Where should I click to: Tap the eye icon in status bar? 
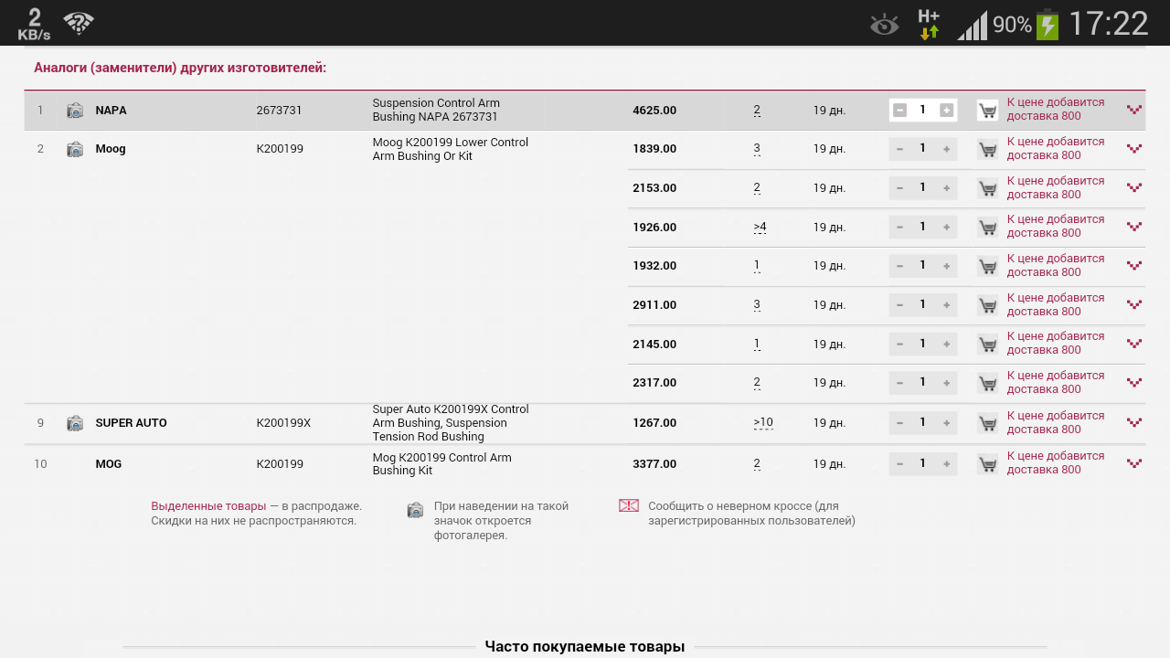[x=884, y=25]
